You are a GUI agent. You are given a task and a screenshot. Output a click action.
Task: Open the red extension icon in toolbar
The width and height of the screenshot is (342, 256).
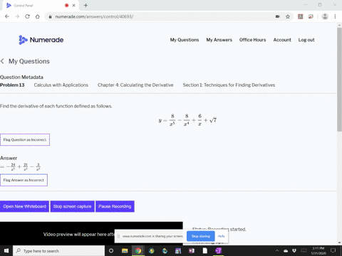pos(301,16)
